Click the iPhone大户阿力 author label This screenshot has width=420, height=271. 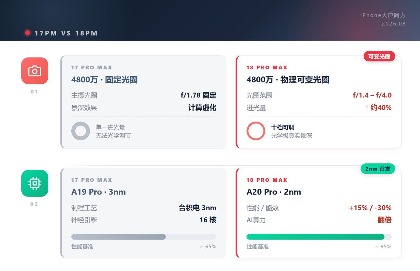pyautogui.click(x=383, y=15)
